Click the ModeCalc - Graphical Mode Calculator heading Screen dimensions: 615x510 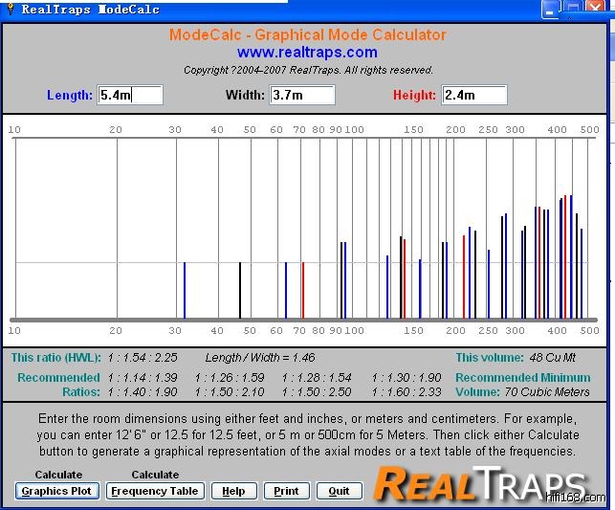pos(307,35)
